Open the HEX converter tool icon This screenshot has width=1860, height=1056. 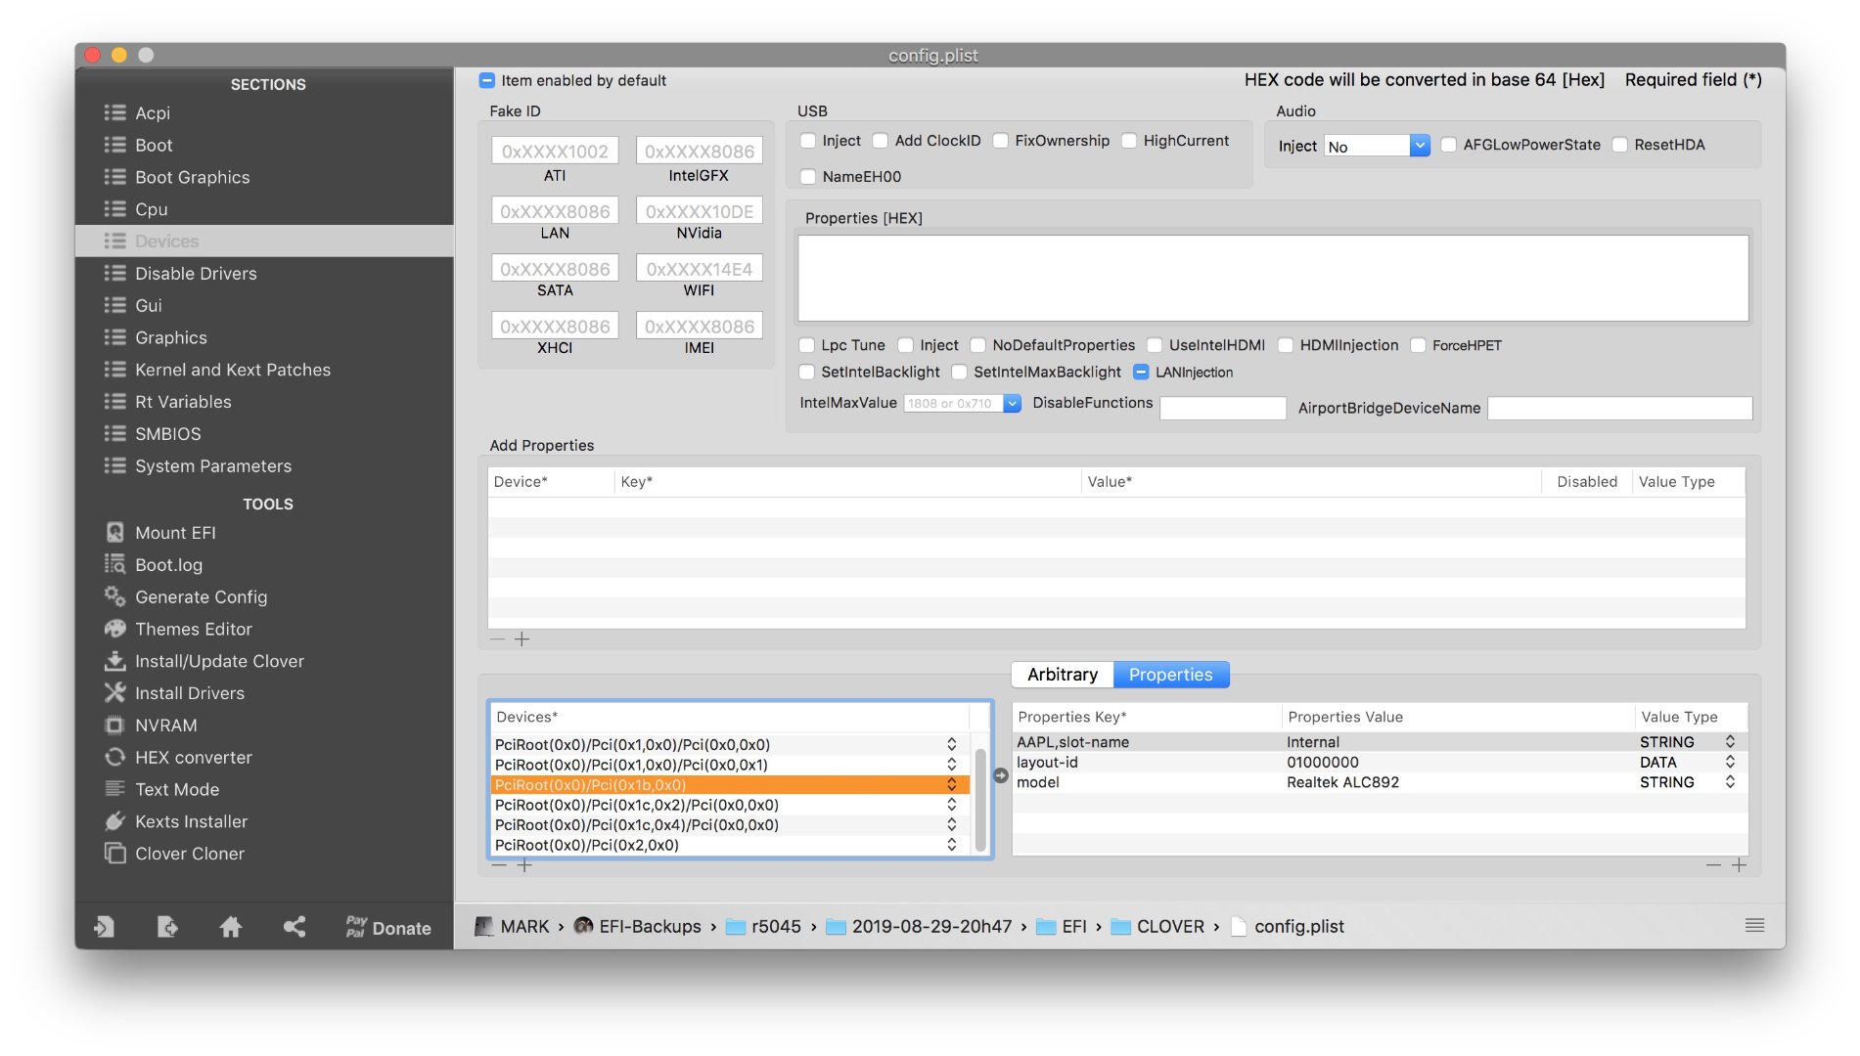click(x=114, y=757)
